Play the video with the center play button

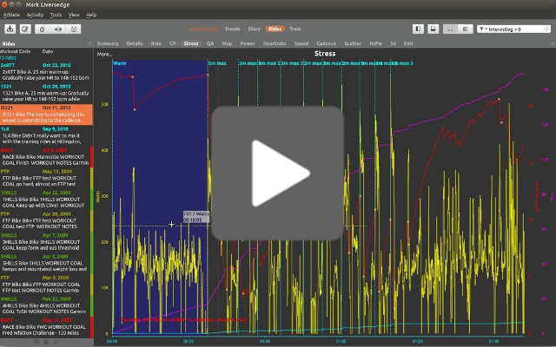[x=277, y=173]
